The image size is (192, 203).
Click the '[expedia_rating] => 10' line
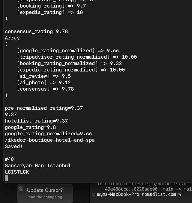(x=50, y=12)
